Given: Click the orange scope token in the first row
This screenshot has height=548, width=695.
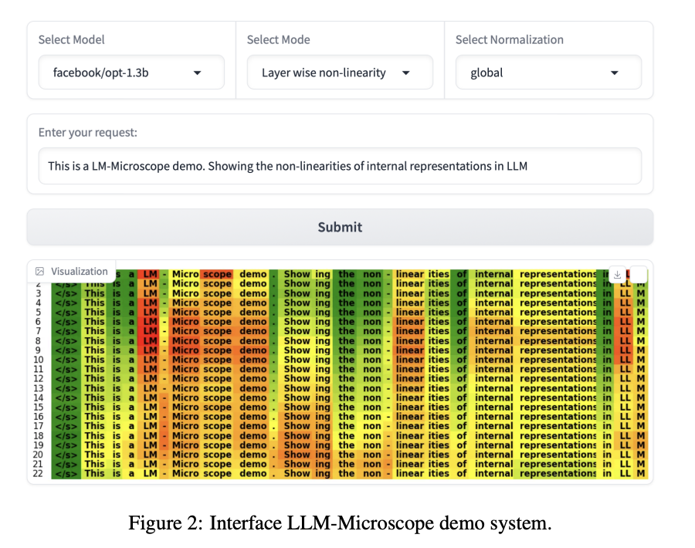Looking at the screenshot, I should [217, 274].
